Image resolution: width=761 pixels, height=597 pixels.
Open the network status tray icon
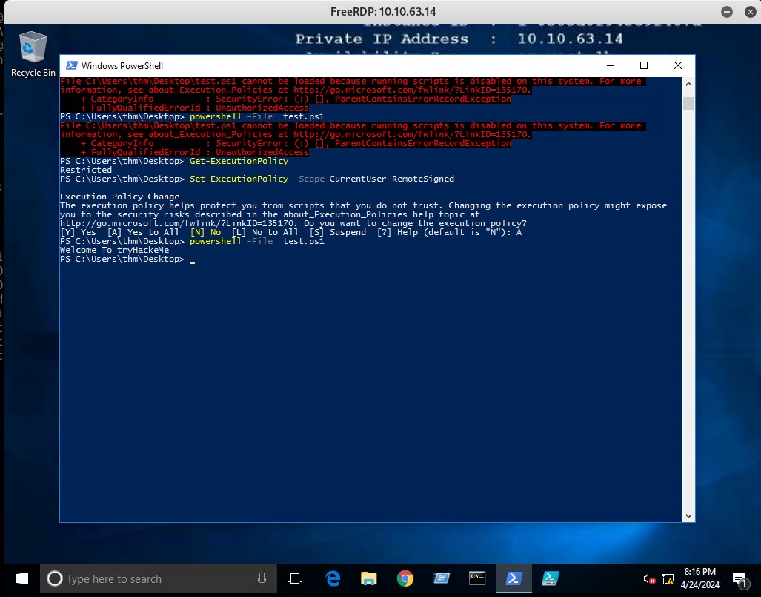point(668,578)
